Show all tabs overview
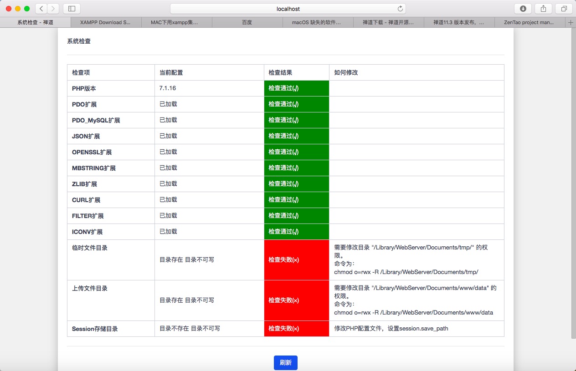This screenshot has width=576, height=371. (x=564, y=9)
